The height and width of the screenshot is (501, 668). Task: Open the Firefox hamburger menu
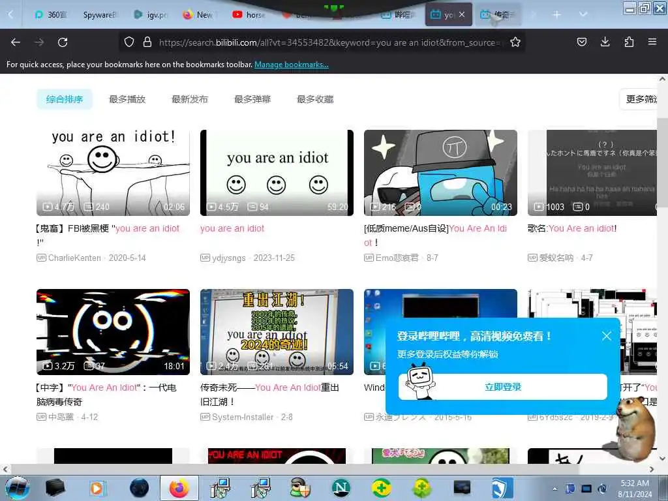(652, 42)
